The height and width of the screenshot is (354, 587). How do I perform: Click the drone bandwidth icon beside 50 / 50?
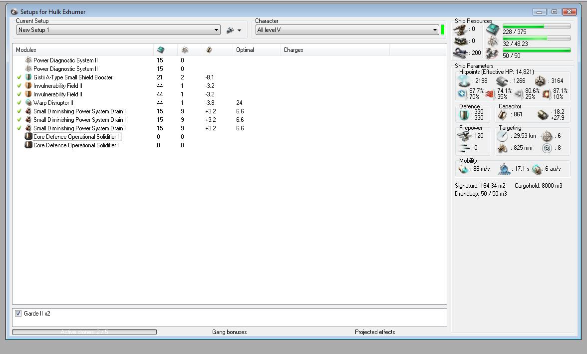coord(492,53)
